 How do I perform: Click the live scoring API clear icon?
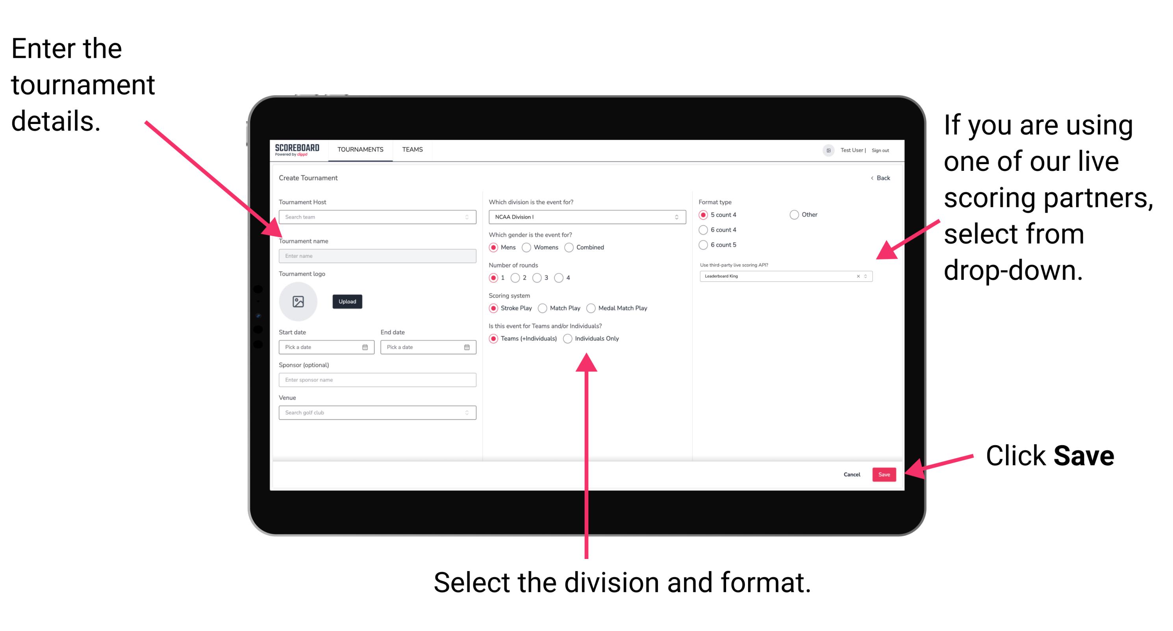tap(857, 278)
